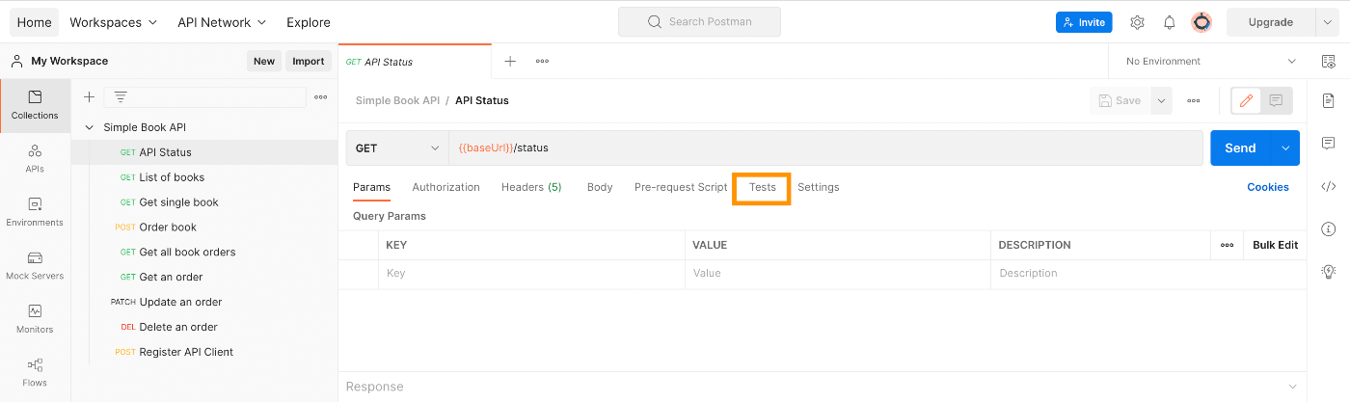The width and height of the screenshot is (1350, 402).
Task: Open the collections panel more options menu
Action: click(321, 96)
